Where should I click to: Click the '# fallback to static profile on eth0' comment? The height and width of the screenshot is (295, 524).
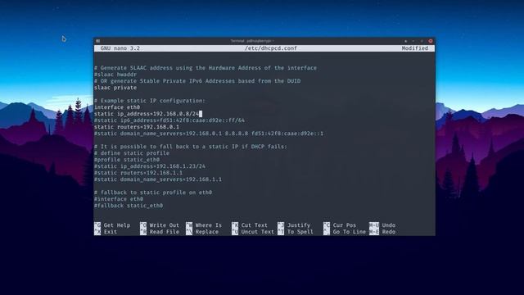tap(153, 193)
